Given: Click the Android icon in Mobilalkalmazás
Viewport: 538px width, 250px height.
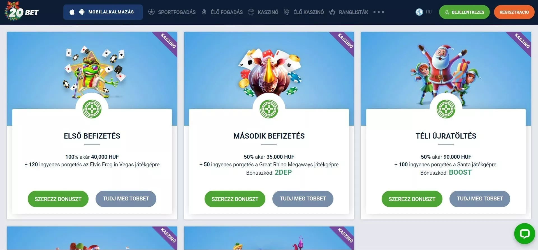Looking at the screenshot, I should pos(82,12).
